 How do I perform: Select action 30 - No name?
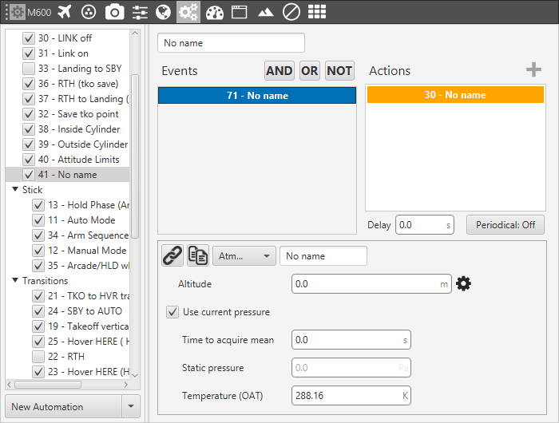coord(455,95)
